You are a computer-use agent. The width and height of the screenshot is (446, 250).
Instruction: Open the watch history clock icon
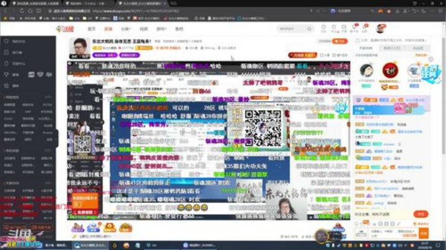click(x=323, y=28)
